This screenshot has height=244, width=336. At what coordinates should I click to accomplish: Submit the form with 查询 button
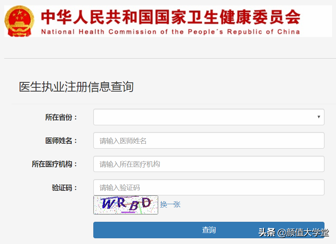click(x=209, y=230)
